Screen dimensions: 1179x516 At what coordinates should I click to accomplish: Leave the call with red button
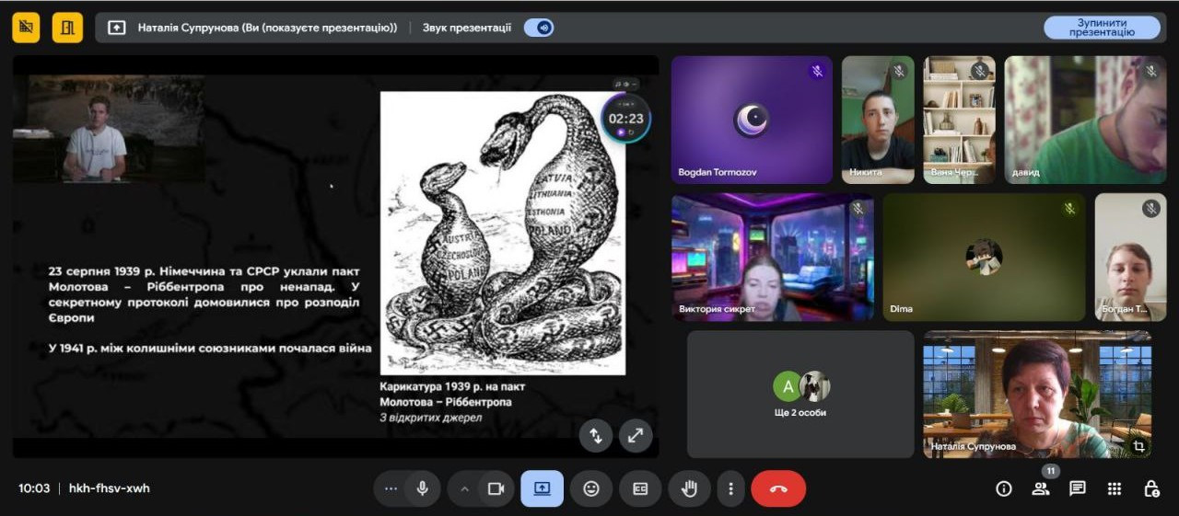click(778, 488)
